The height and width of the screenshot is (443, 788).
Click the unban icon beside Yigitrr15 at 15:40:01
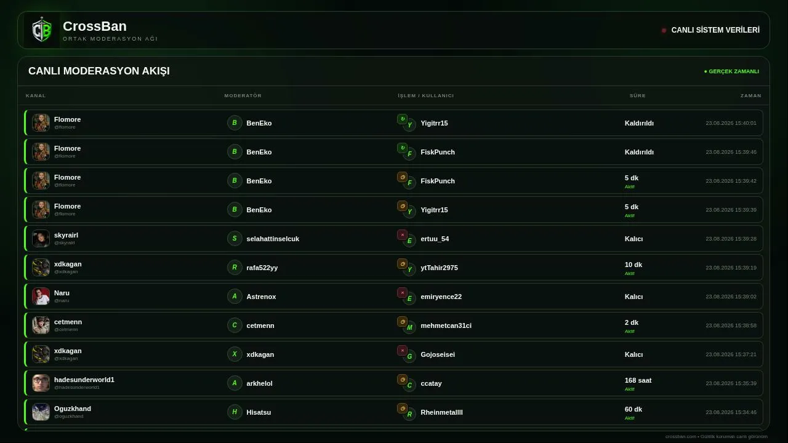point(402,119)
